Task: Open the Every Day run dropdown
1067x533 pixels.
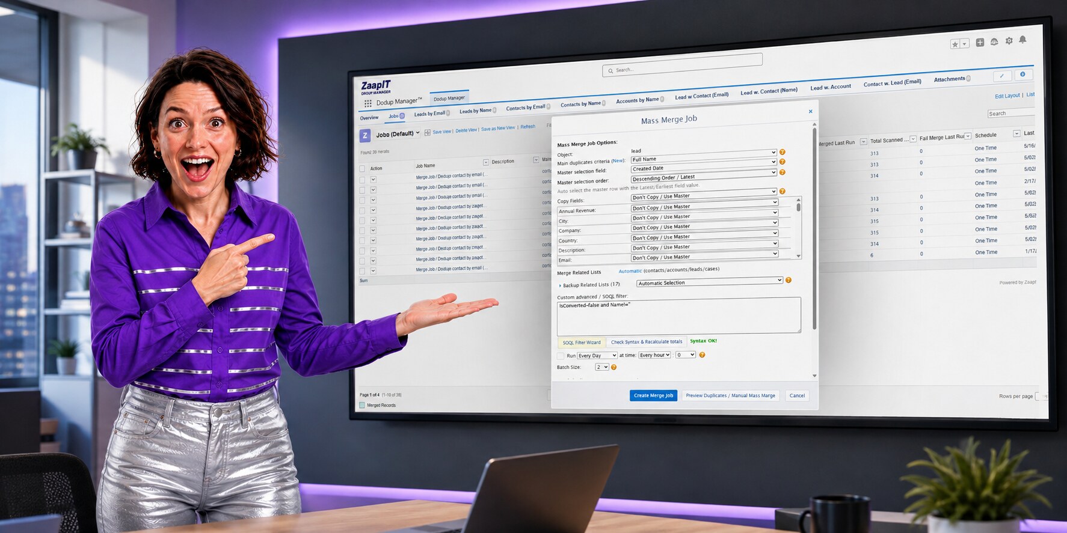Action: pyautogui.click(x=597, y=356)
